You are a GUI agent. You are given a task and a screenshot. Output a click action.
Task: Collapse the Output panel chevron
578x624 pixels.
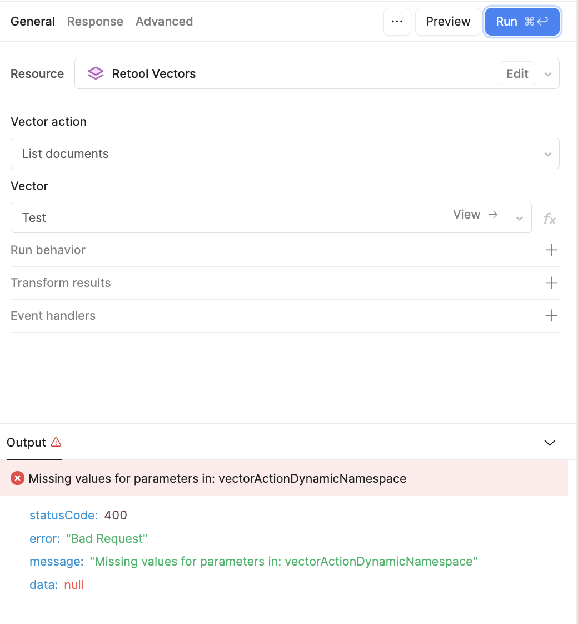550,443
